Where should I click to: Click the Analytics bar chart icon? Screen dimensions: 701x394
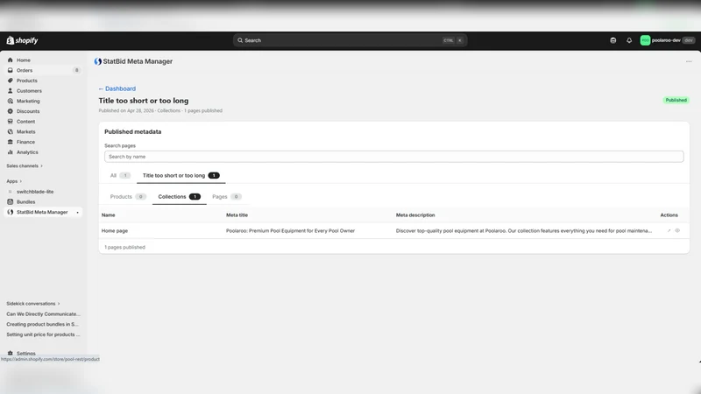11,152
